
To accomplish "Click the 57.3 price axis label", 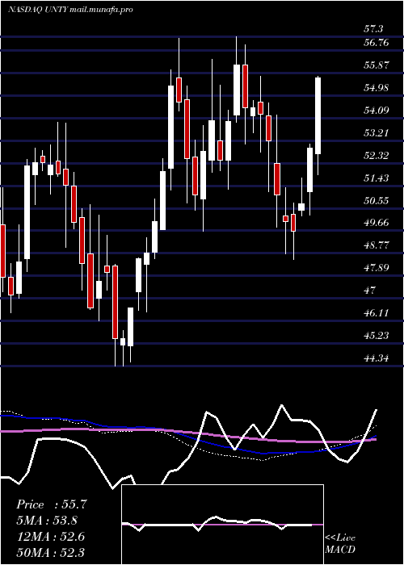I will [374, 29].
